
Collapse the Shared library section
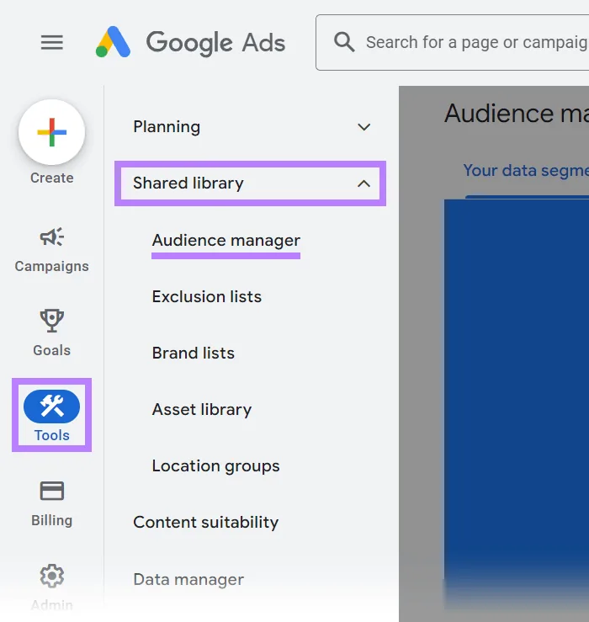point(250,183)
